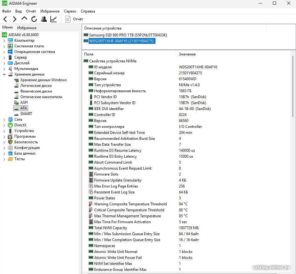
Task: Click the Хранение данных disk icon
Action: point(10,74)
